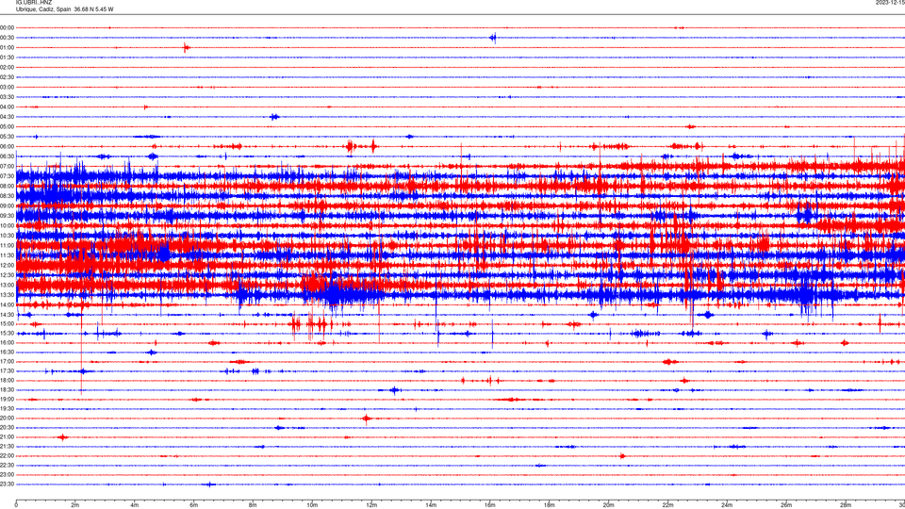Select the 16:00 trace time label
The image size is (905, 509).
tap(7, 343)
